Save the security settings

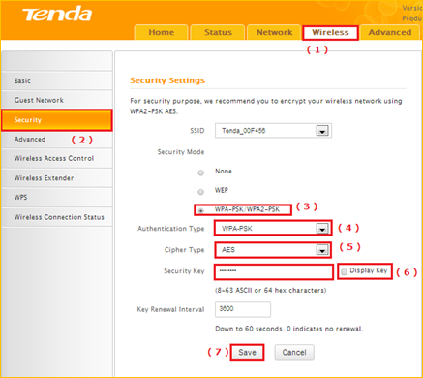pyautogui.click(x=247, y=352)
